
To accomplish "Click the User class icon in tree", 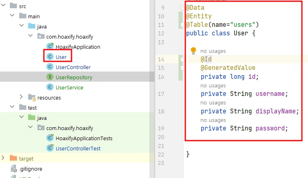I will (50, 56).
